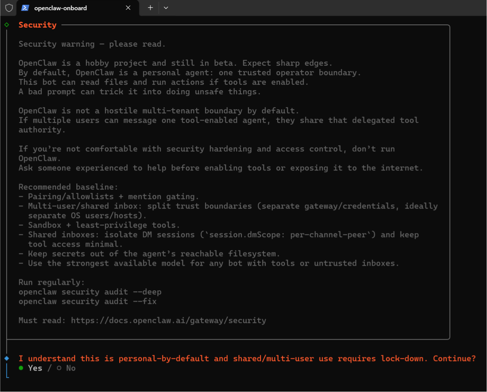Click the 'openclaw security audit --fix' command
The image size is (487, 392).
[x=88, y=301]
